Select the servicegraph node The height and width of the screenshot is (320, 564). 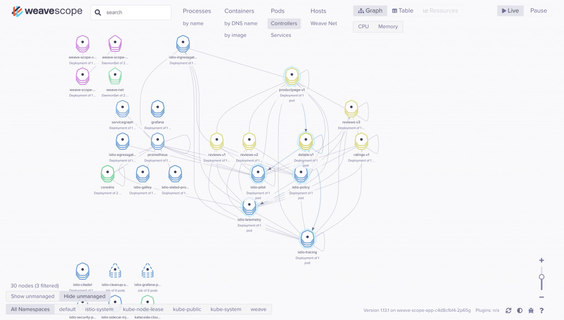123,109
